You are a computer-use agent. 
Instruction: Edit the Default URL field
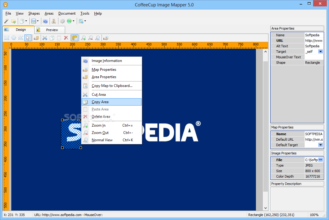(314, 139)
